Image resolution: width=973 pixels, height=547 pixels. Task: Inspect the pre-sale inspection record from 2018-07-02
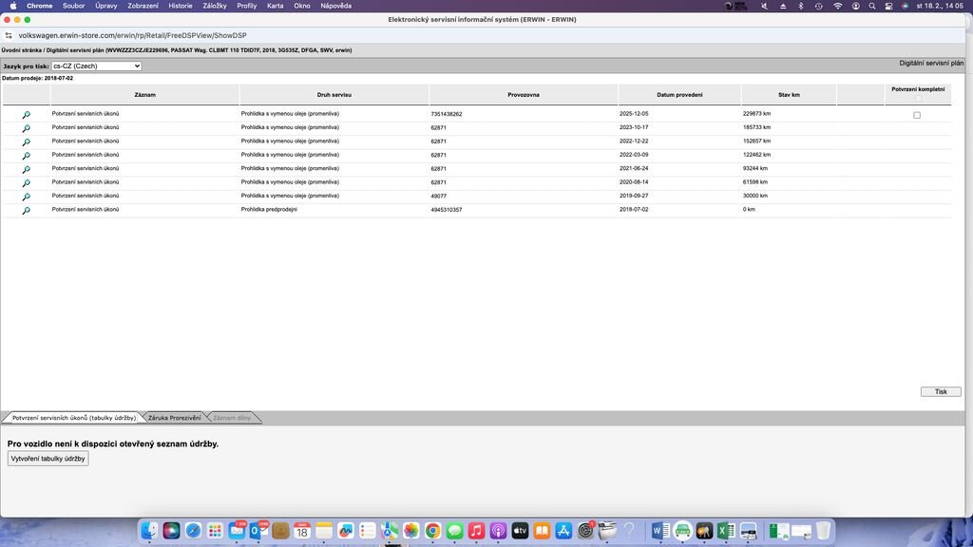tap(26, 210)
